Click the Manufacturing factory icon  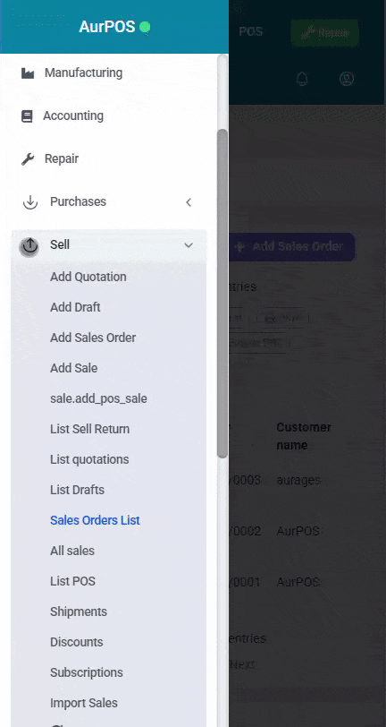[x=28, y=73]
